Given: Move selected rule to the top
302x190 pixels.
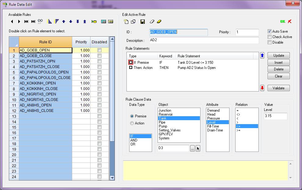Looking at the screenshot, I should (x=78, y=22).
